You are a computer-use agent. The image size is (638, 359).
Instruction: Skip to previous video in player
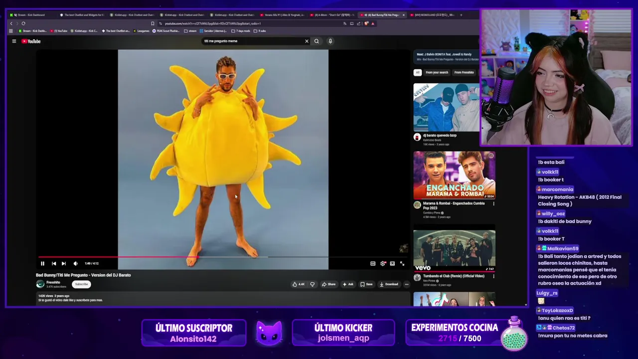click(54, 263)
